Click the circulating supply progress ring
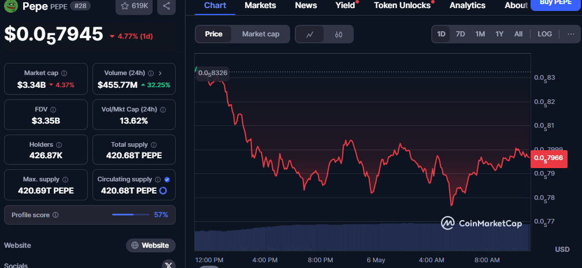The image size is (582, 268). click(163, 191)
